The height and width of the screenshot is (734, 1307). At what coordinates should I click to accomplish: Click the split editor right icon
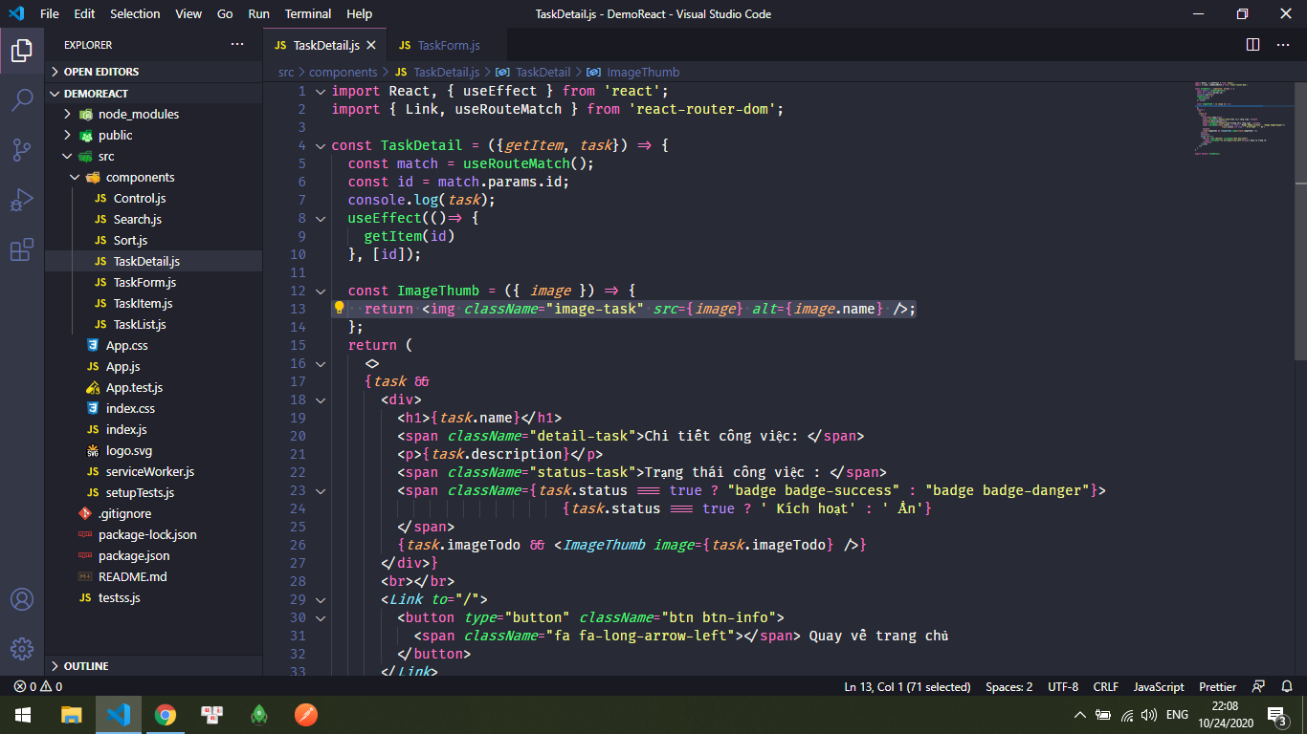[1252, 45]
